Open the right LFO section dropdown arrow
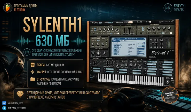This screenshot has height=112, width=191. [141, 59]
